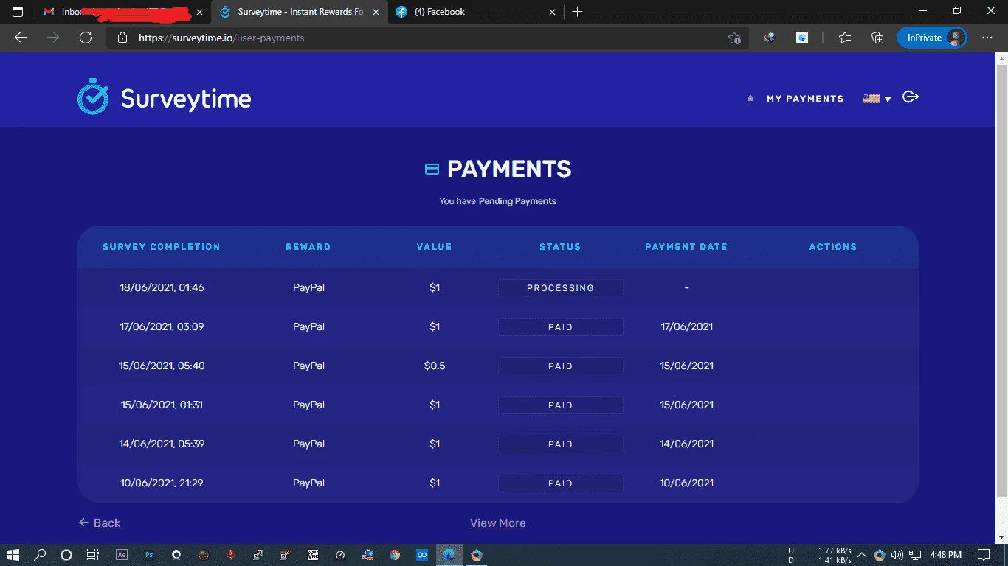Click PAID badge for the $0.5 row
The width and height of the screenshot is (1008, 566).
[561, 366]
